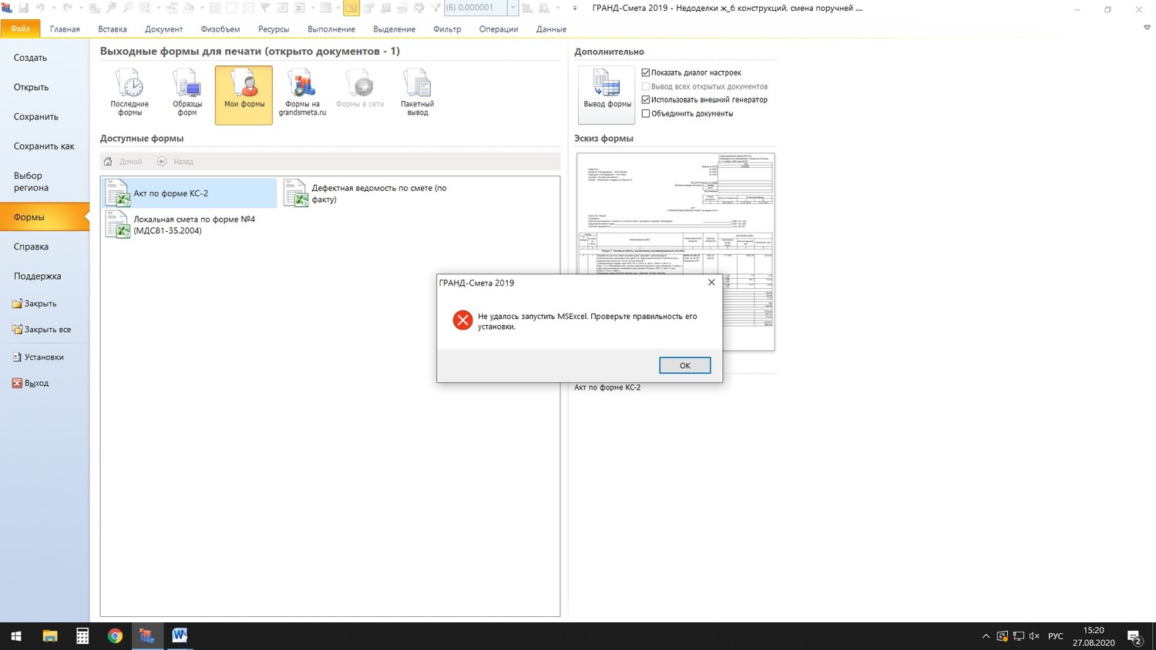Select the Мои формы button
Viewport: 1156px width, 650px height.
pyautogui.click(x=244, y=94)
